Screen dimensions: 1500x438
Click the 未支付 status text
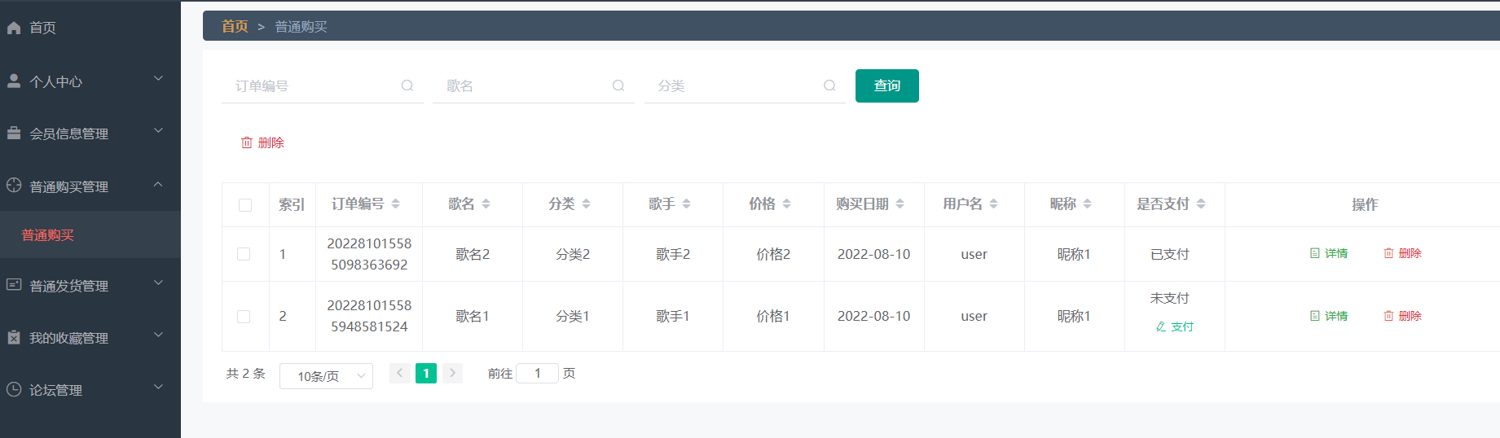[x=1170, y=298]
